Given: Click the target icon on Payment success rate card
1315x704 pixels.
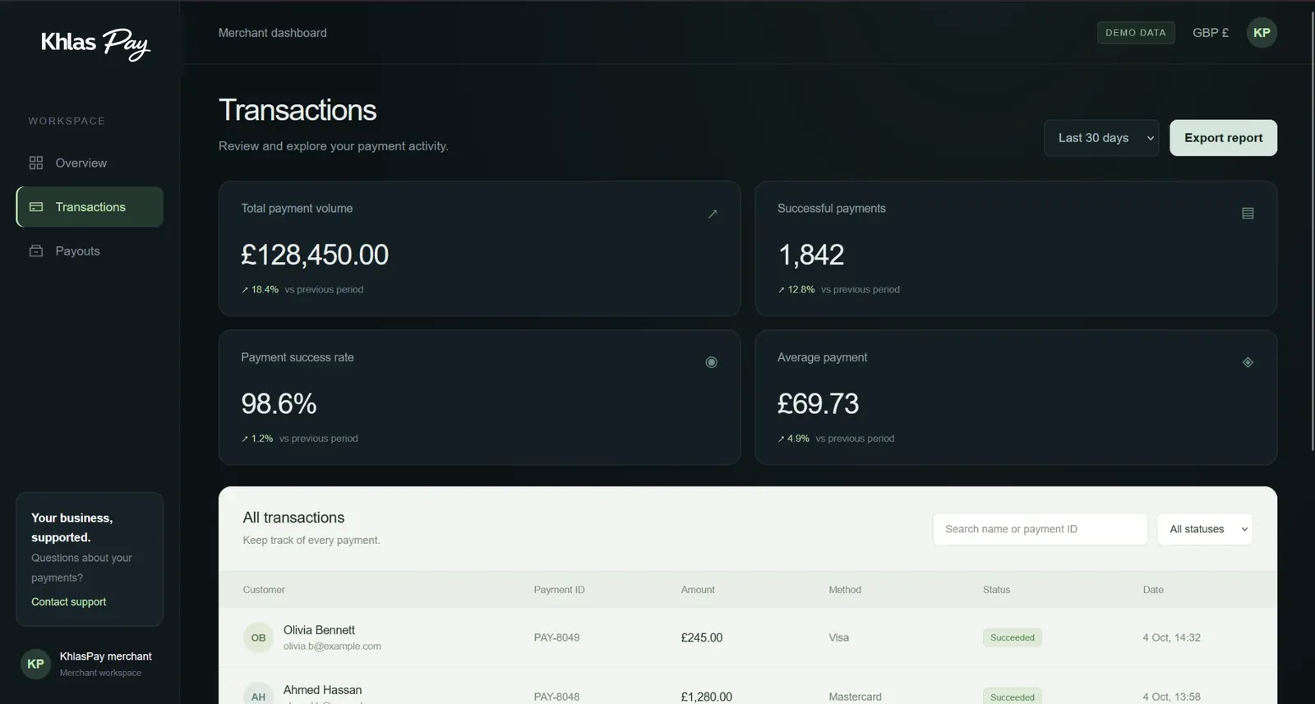Looking at the screenshot, I should tap(712, 362).
